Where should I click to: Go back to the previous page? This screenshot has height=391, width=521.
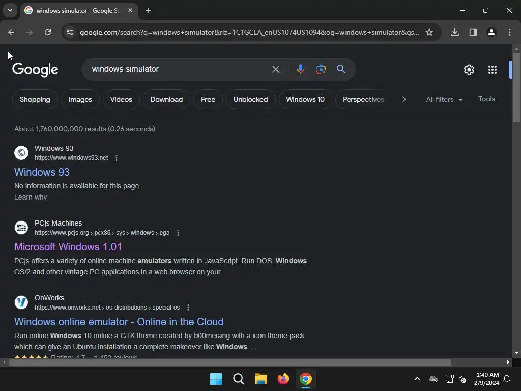(11, 32)
